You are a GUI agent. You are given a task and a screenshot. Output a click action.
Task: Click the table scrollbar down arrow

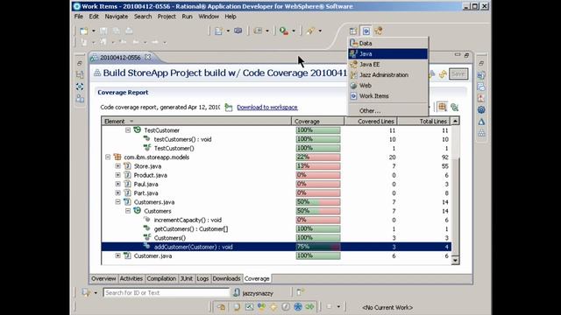pos(455,261)
